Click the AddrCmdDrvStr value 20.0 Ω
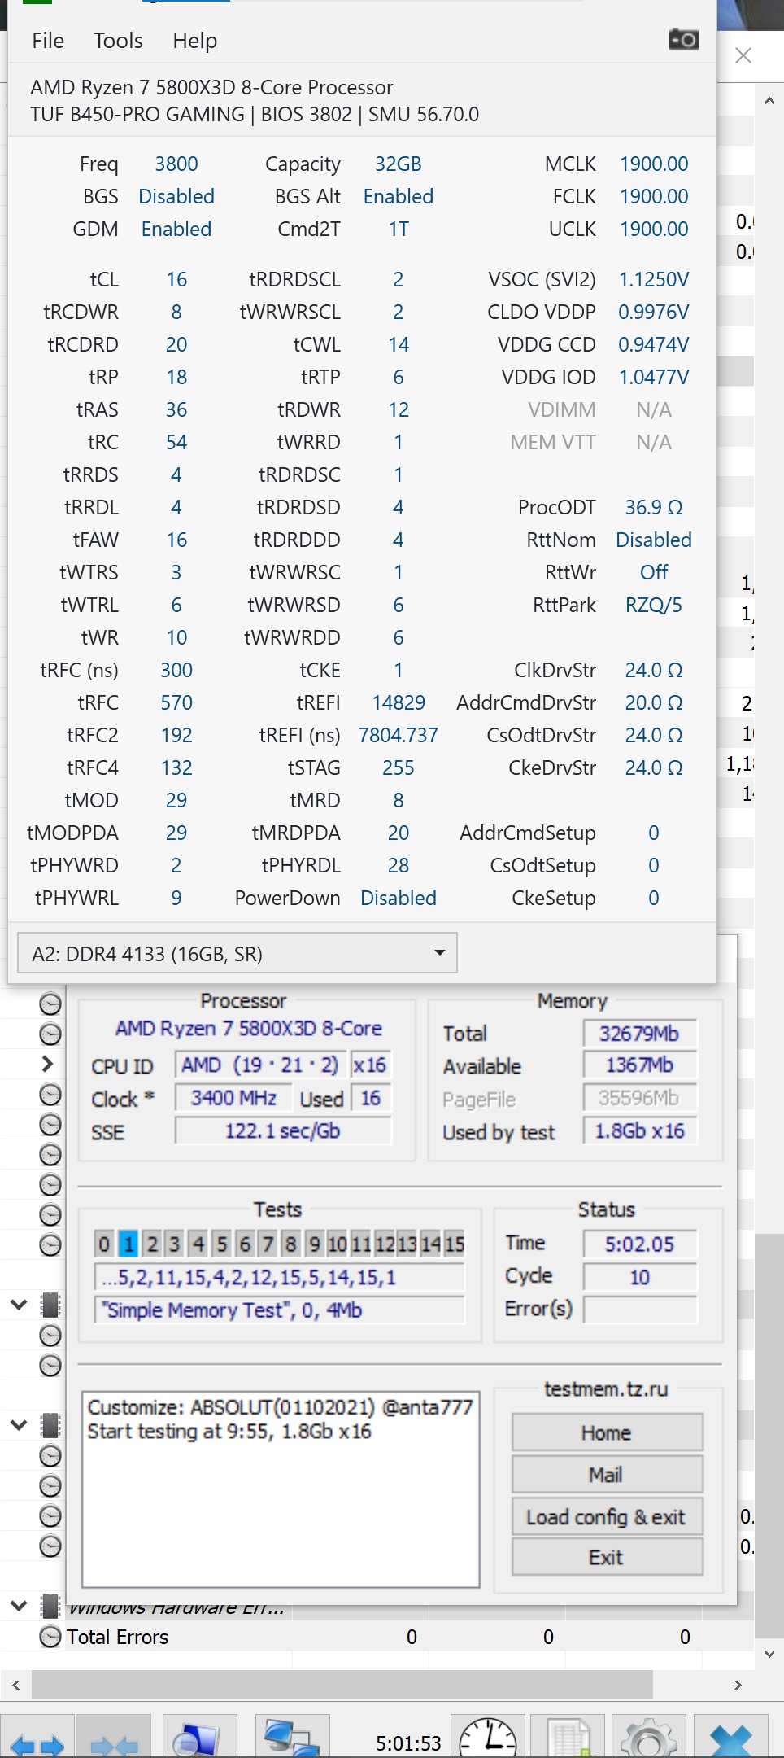The width and height of the screenshot is (784, 1758). pos(654,702)
